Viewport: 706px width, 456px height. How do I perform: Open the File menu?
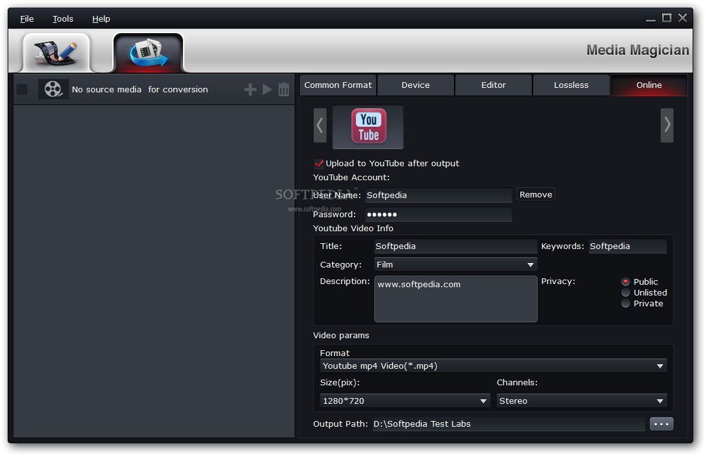coord(27,19)
